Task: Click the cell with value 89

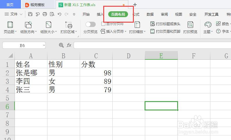Action: pyautogui.click(x=96, y=81)
